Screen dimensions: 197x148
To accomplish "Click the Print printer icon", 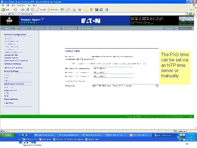I will pyautogui.click(x=74, y=9).
